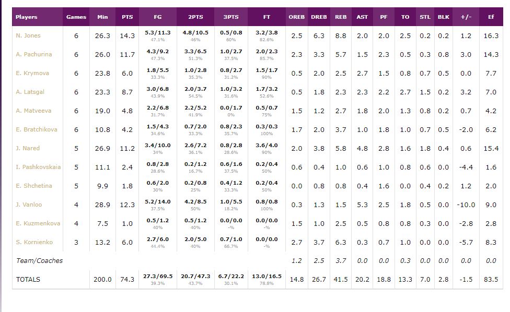The width and height of the screenshot is (510, 312).
Task: Sort by FG column header
Action: [158, 17]
